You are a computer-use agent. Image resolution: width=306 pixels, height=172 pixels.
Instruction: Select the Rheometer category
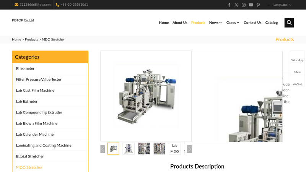(50, 68)
